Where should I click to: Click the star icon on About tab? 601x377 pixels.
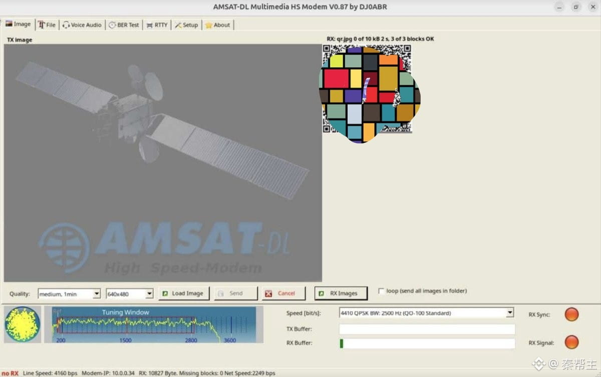(209, 25)
